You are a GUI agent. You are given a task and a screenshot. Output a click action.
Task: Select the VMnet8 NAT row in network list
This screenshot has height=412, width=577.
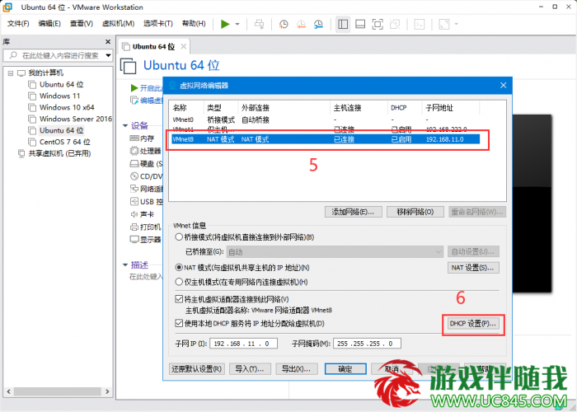pos(326,139)
